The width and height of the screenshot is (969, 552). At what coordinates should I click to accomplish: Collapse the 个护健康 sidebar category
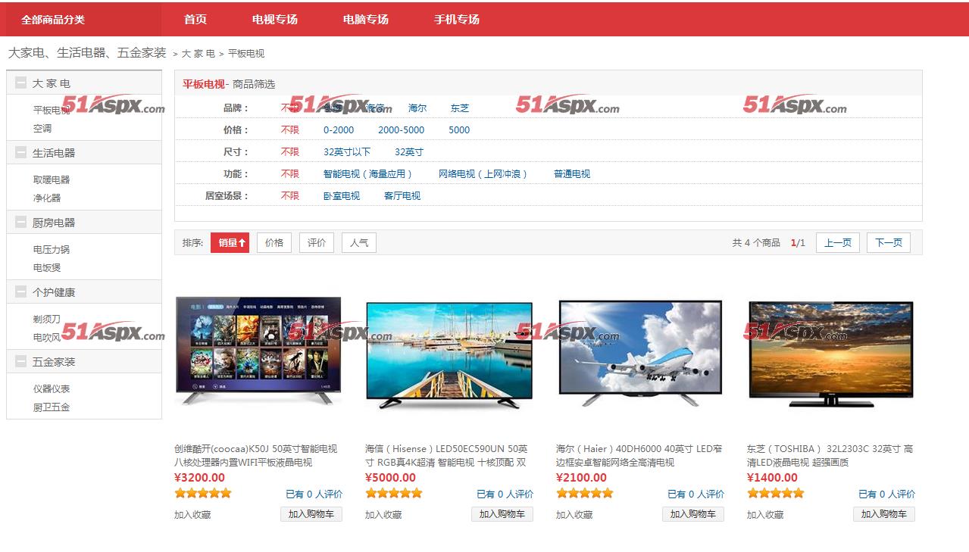tap(20, 292)
